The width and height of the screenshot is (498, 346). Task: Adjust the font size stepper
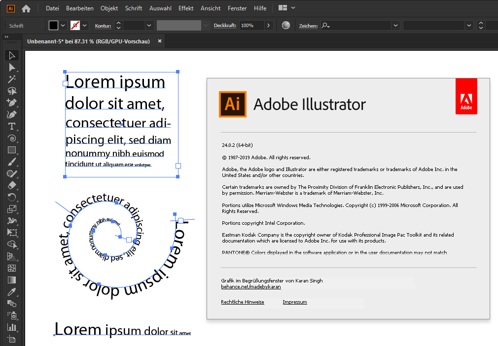(481, 26)
